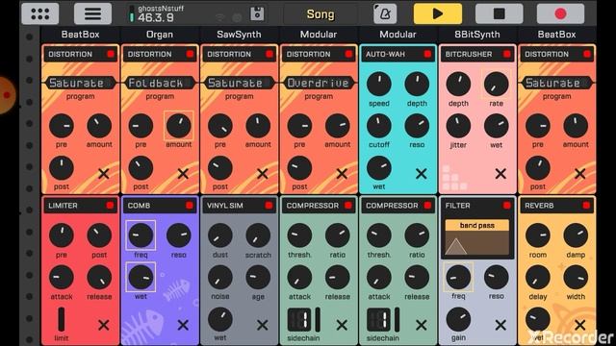Click the Auto-Wah speed knob
This screenshot has width=616, height=346.
(378, 84)
